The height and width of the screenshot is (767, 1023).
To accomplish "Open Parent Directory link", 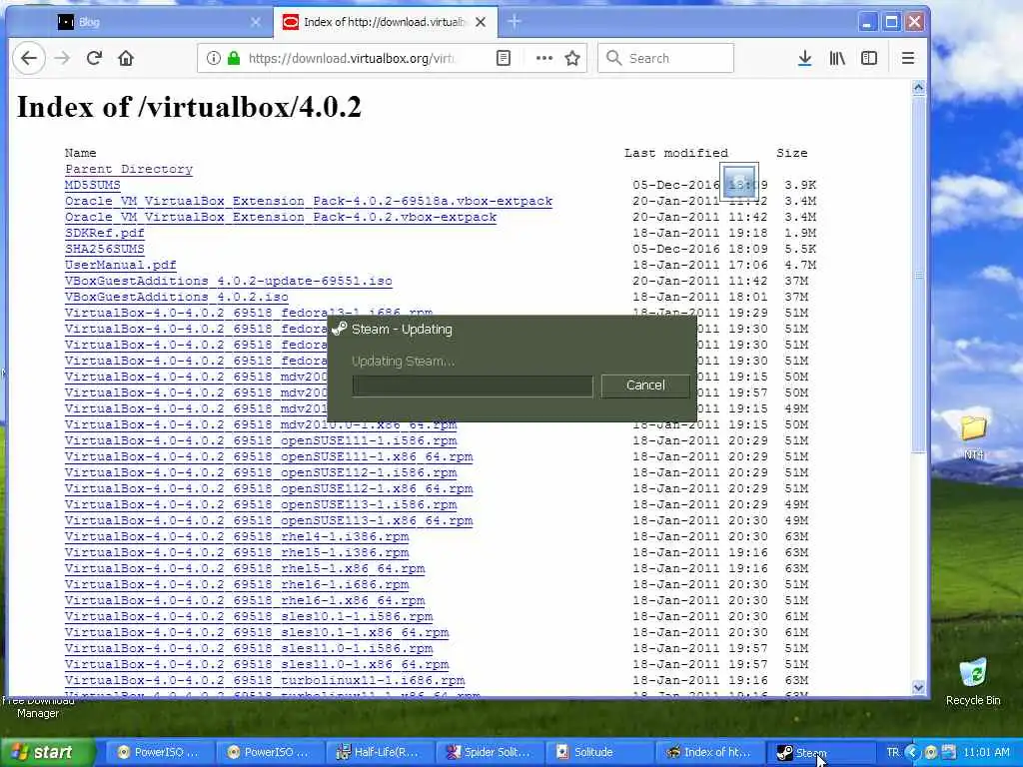I will coord(129,169).
